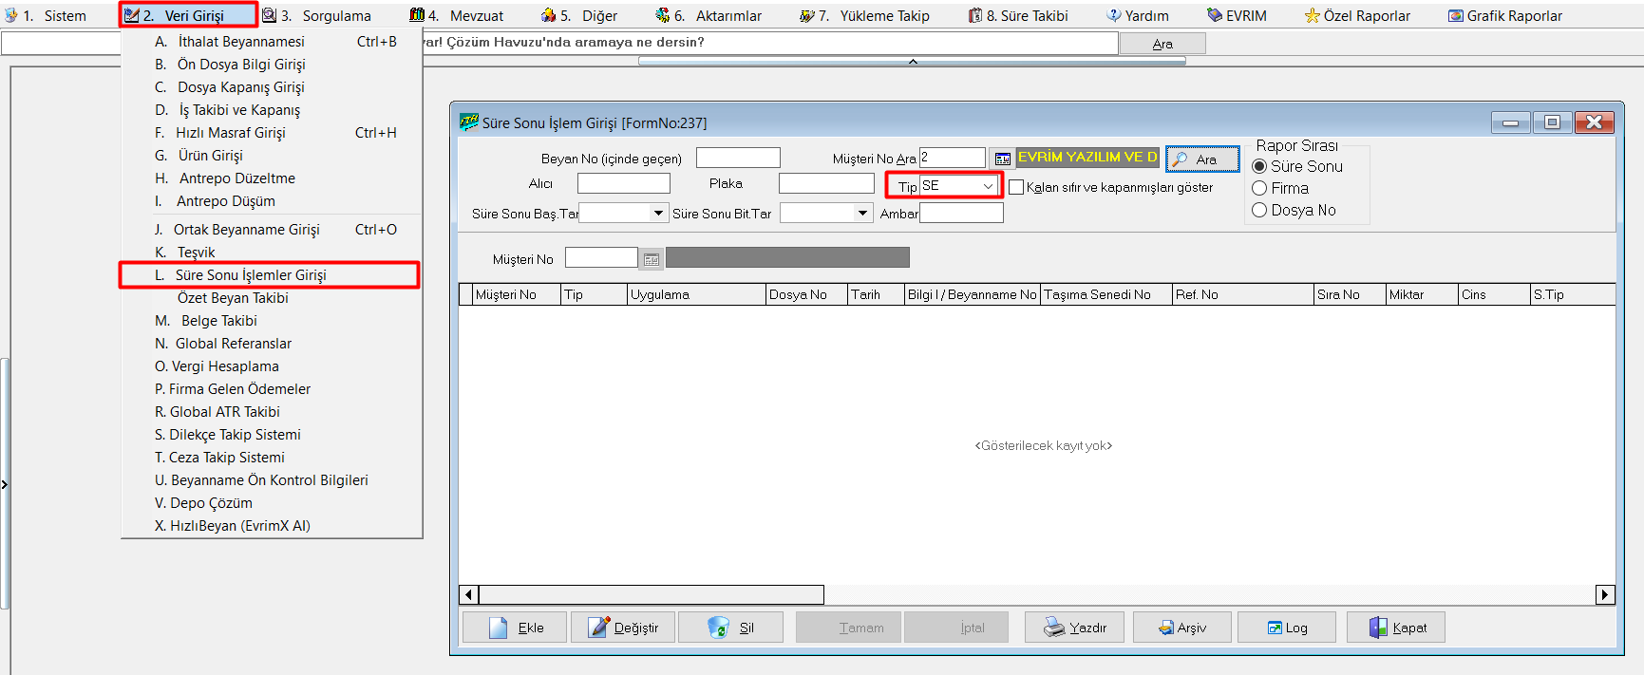Expand the Tip dropdown showing SE
Image resolution: width=1644 pixels, height=675 pixels.
[988, 186]
